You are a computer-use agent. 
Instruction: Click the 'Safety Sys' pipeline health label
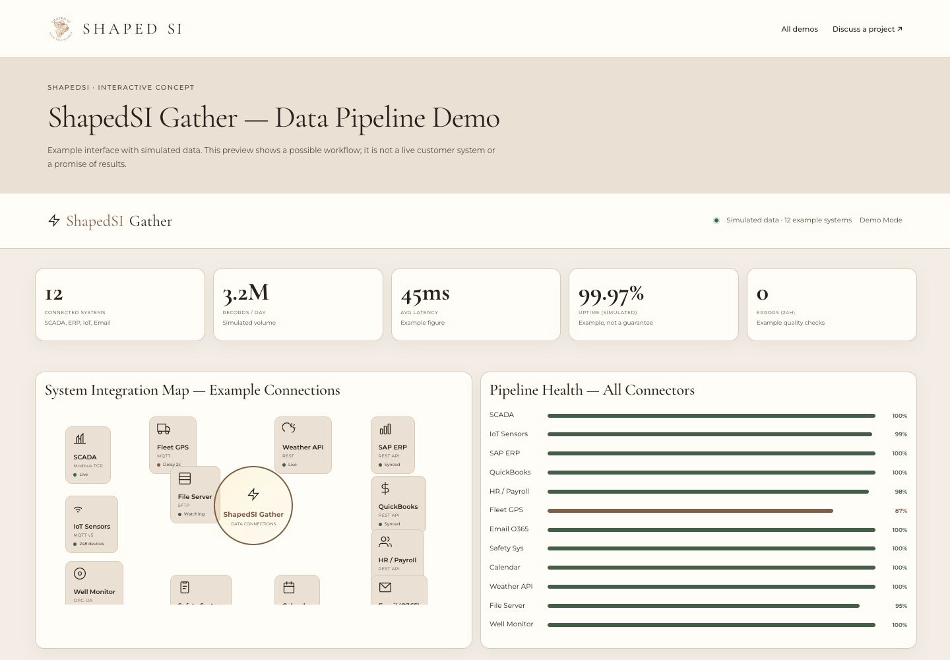(x=506, y=548)
